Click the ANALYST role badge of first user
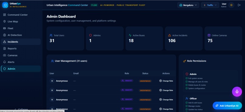The image size is (245, 112). pyautogui.click(x=127, y=81)
